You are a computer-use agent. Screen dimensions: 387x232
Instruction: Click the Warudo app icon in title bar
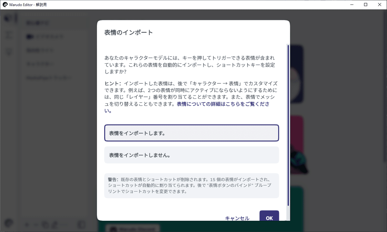pyautogui.click(x=5, y=5)
